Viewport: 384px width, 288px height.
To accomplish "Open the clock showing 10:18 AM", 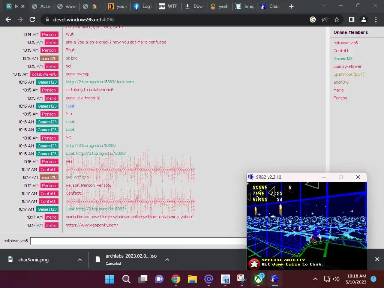I will [356, 279].
